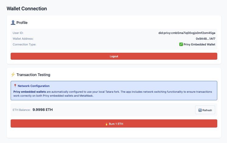Viewport: 227px width, 143px height.
Task: Click the Transaction Testing heading text
Action: coord(33,75)
